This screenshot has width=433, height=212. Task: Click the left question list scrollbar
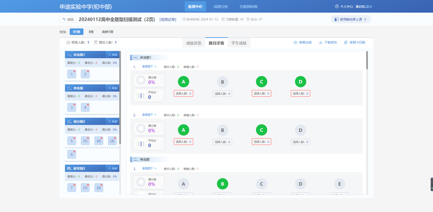(x=120, y=97)
